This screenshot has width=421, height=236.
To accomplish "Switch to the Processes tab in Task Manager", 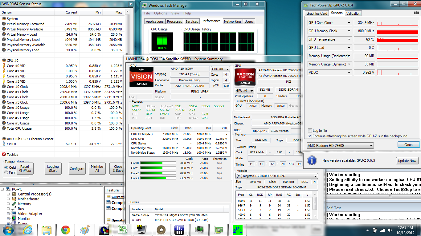I will 174,22.
